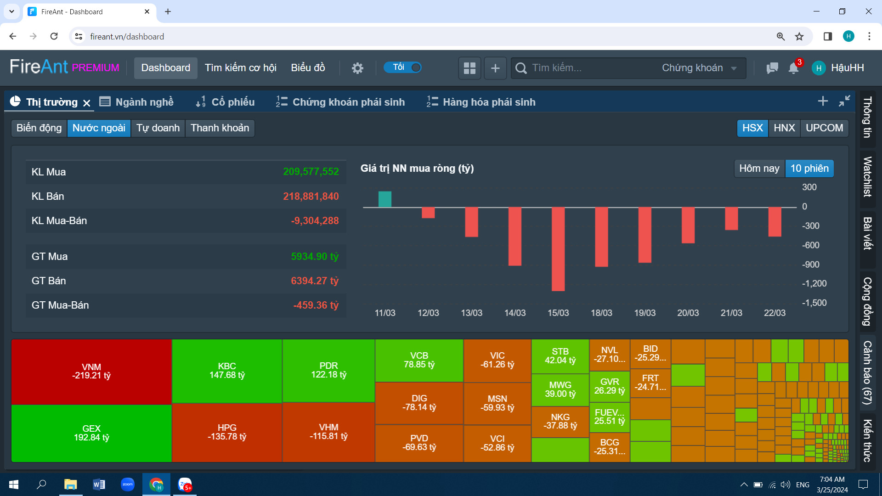This screenshot has width=882, height=496.
Task: Open the settings gear icon
Action: pyautogui.click(x=357, y=68)
